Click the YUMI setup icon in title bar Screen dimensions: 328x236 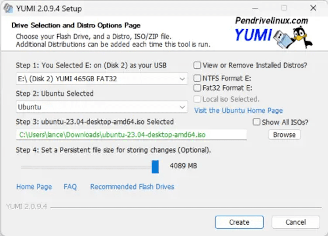click(x=8, y=8)
